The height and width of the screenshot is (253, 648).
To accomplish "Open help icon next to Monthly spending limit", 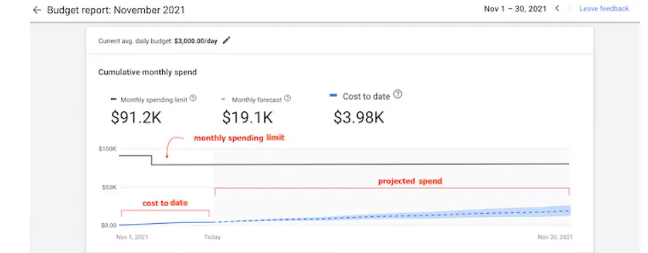I will (193, 99).
